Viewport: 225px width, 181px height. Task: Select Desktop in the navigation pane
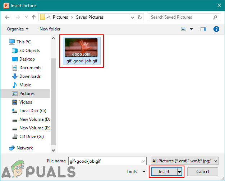(x=27, y=59)
